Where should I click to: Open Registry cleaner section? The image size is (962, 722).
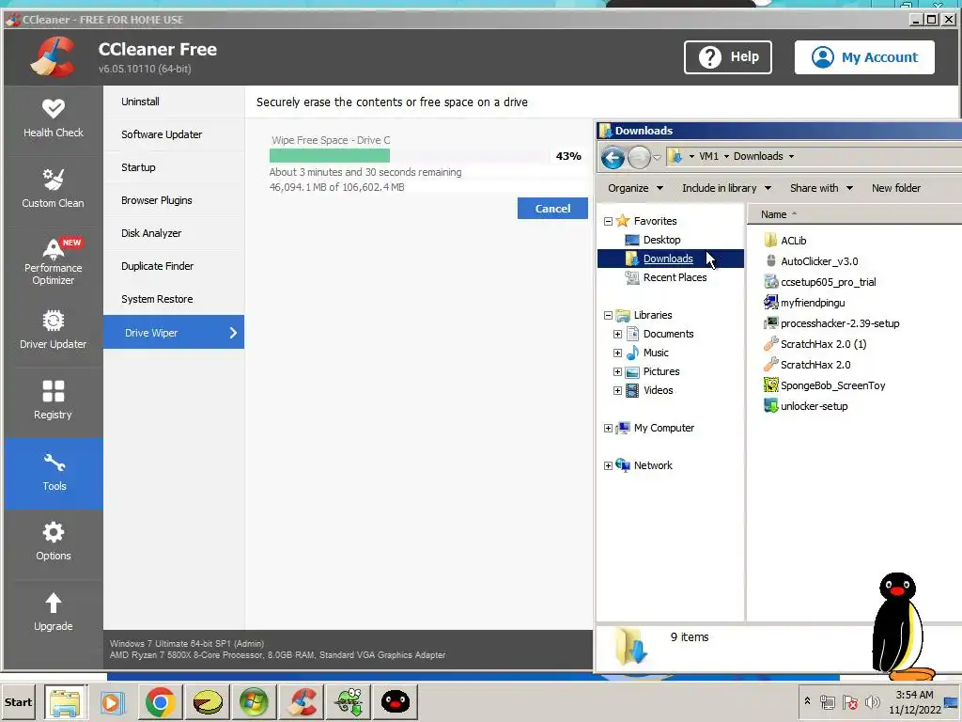click(x=54, y=400)
